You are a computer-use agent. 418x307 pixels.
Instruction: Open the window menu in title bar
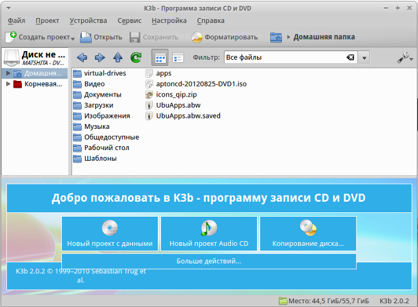point(9,8)
